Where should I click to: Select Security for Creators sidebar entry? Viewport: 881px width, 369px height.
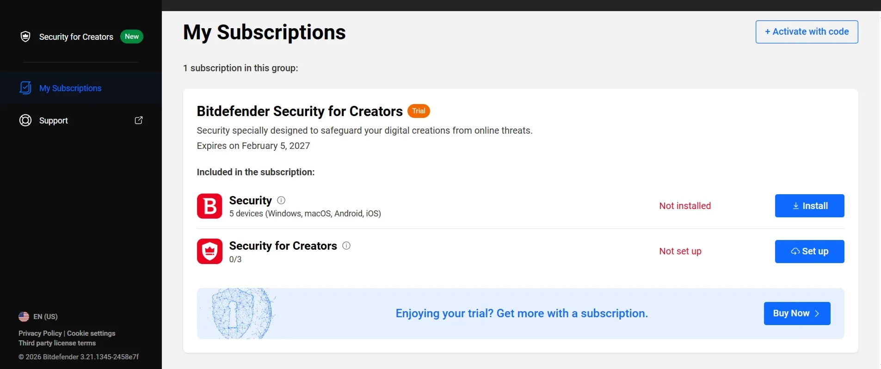click(x=81, y=37)
